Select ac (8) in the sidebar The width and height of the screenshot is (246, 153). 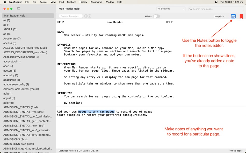tap(28, 34)
